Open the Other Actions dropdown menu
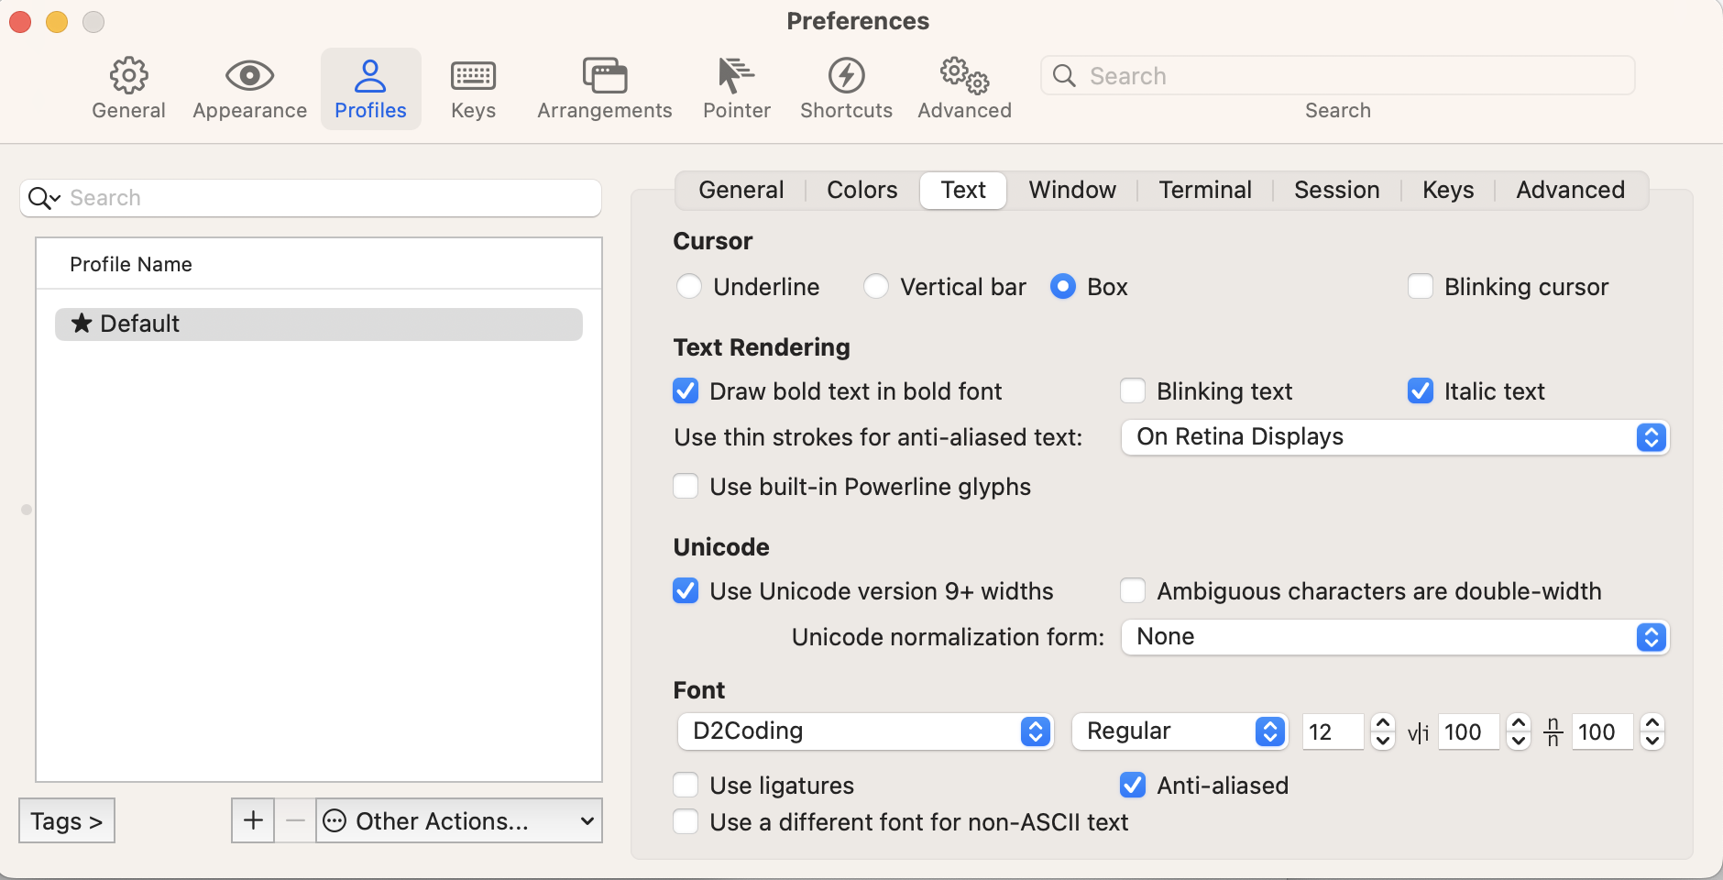The image size is (1723, 880). (x=459, y=820)
